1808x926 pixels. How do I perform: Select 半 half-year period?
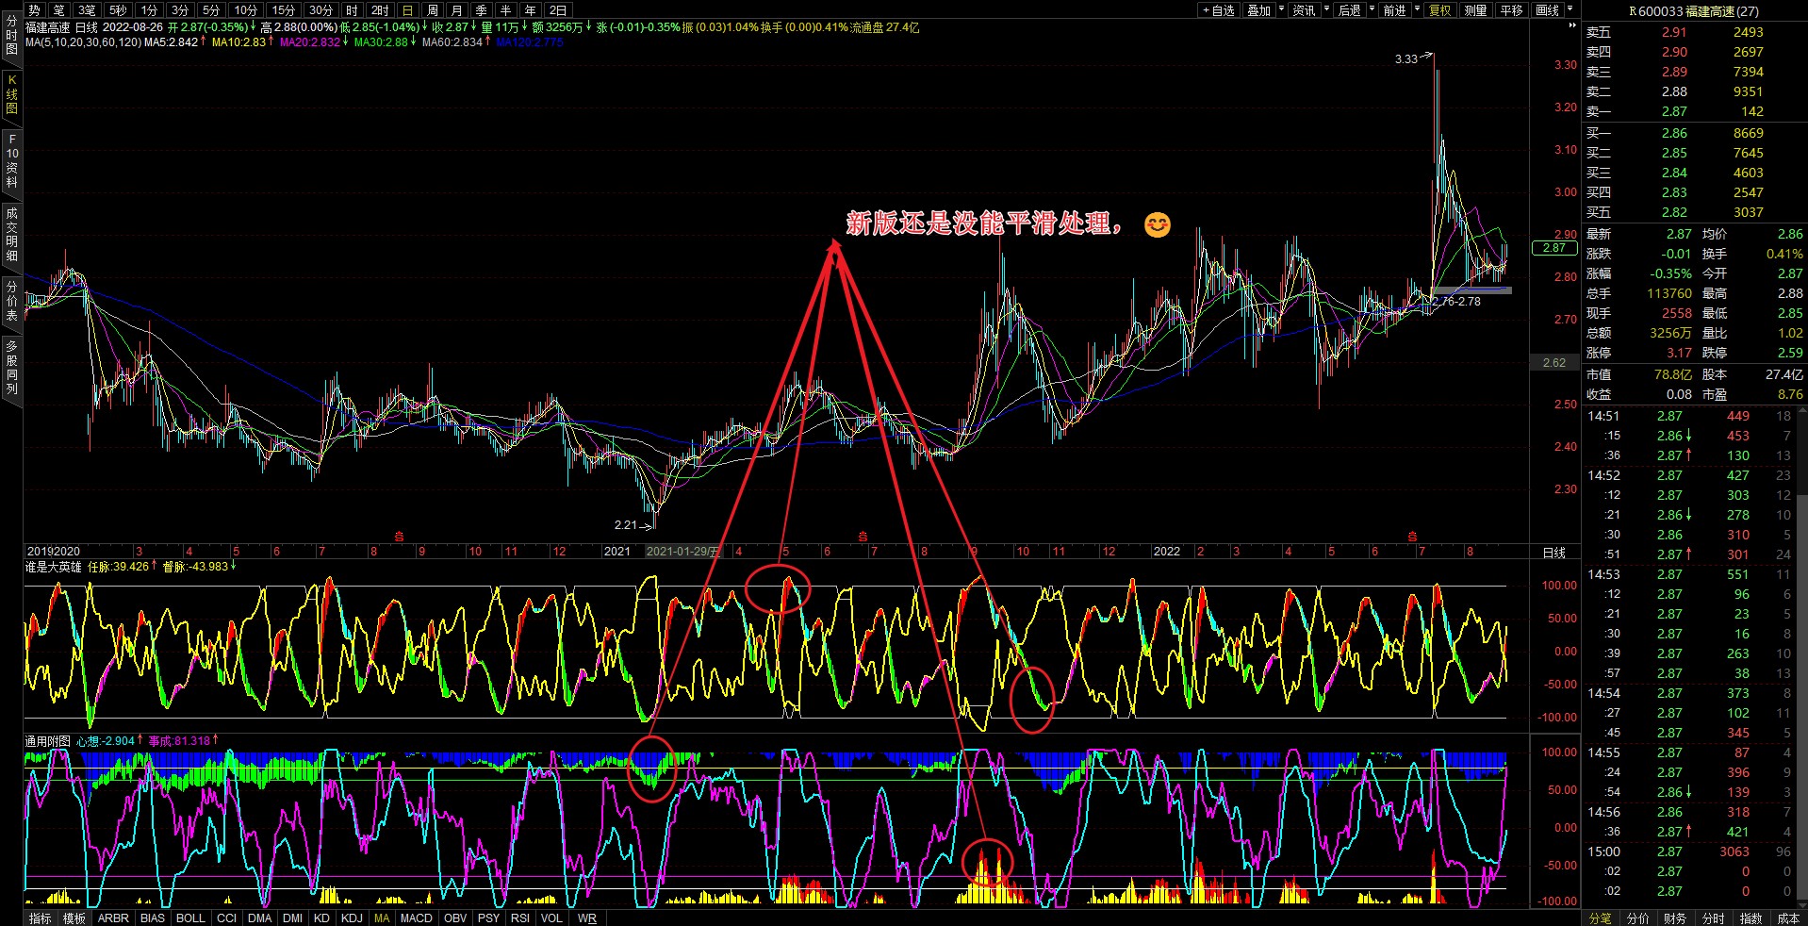point(506,10)
